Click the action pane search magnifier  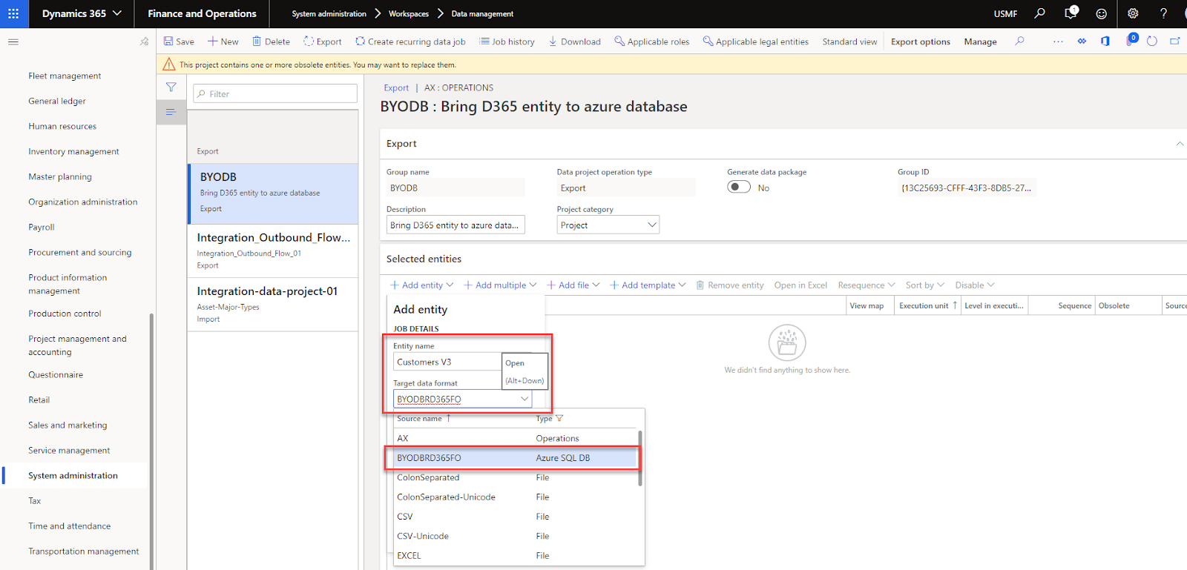click(x=1019, y=42)
